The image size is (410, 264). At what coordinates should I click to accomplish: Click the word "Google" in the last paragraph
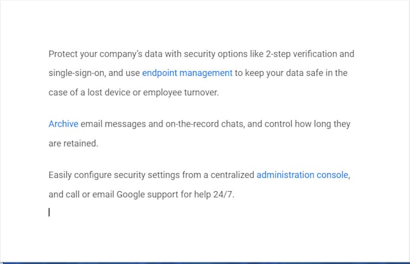[133, 195]
